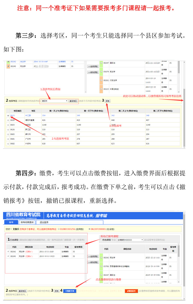Select exam ticket 010803303256 radio

(x=59, y=229)
